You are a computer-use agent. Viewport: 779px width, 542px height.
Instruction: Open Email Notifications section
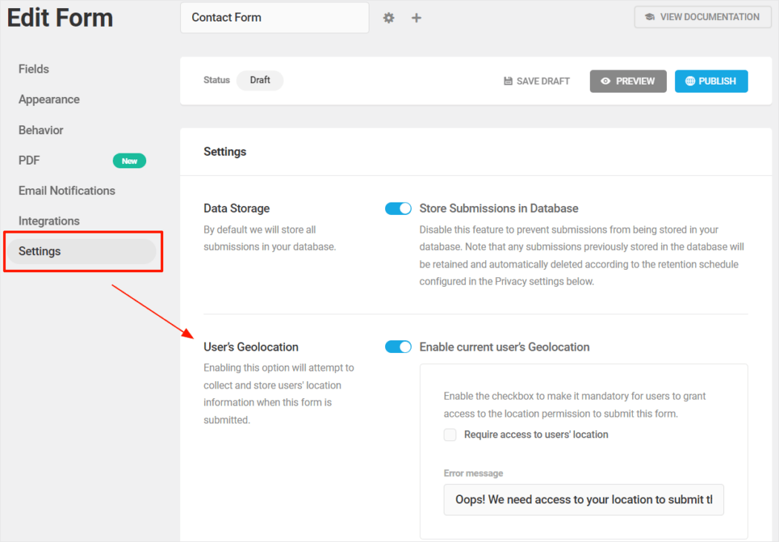[67, 191]
